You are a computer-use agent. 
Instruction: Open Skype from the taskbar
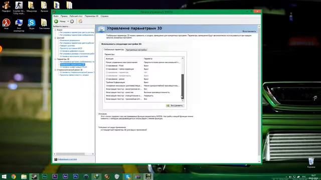pyautogui.click(x=127, y=176)
